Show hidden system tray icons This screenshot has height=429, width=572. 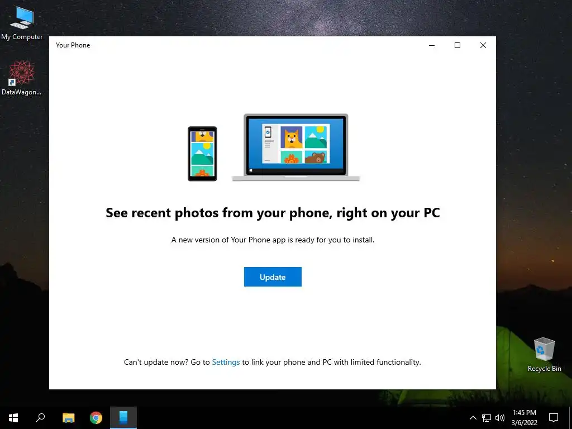click(x=473, y=418)
